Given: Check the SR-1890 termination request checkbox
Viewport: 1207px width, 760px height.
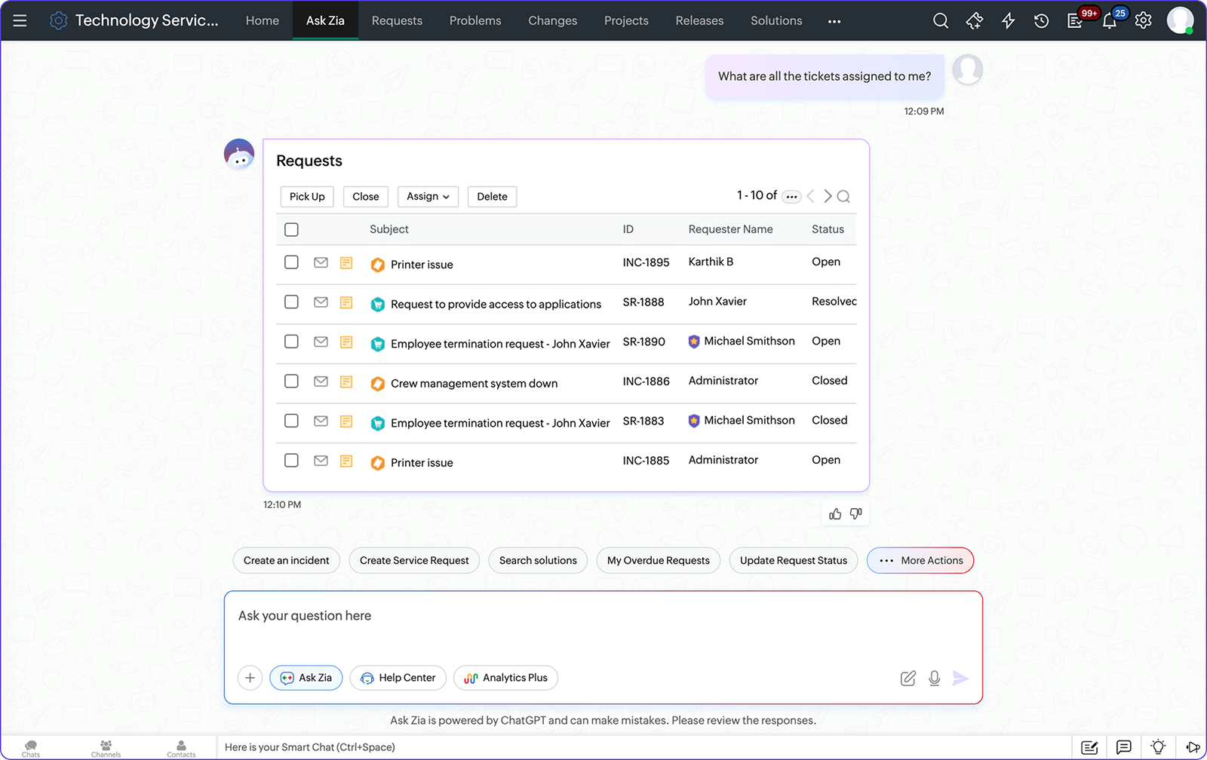Looking at the screenshot, I should coord(291,342).
